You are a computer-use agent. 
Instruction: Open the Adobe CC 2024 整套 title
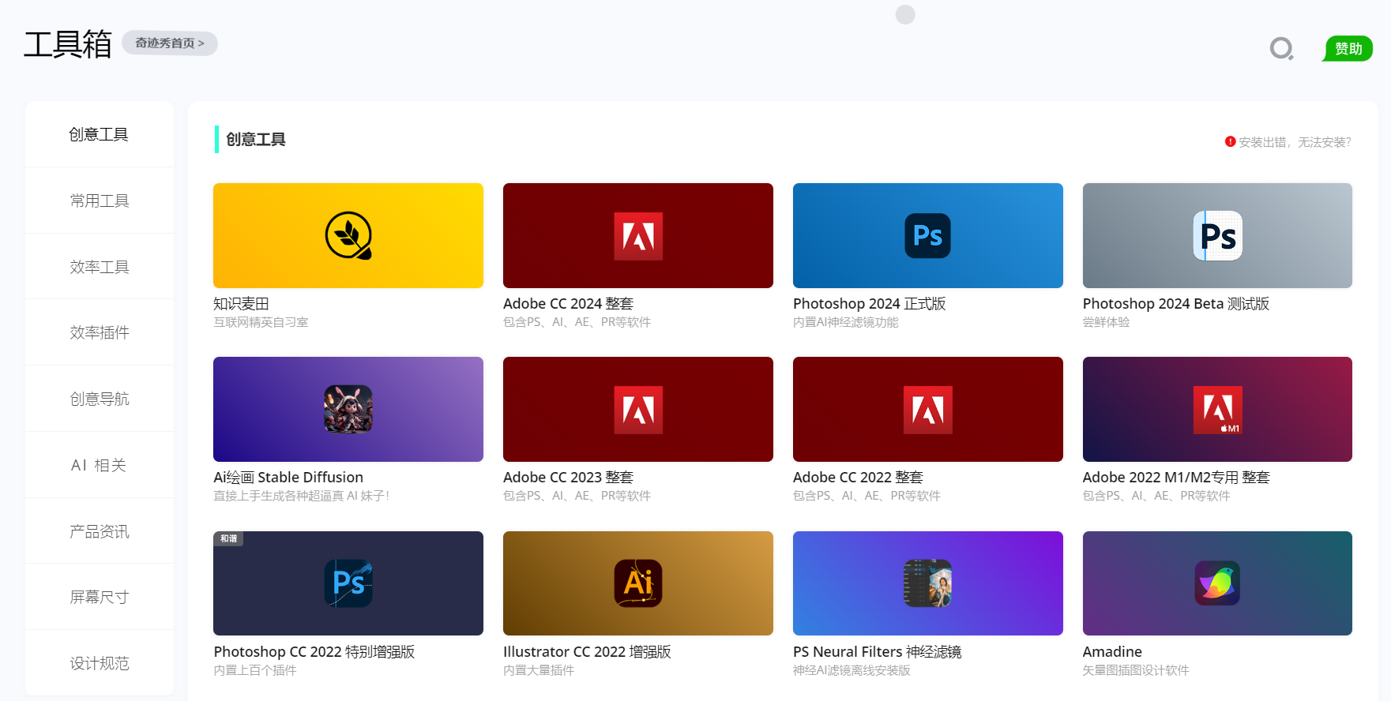568,304
